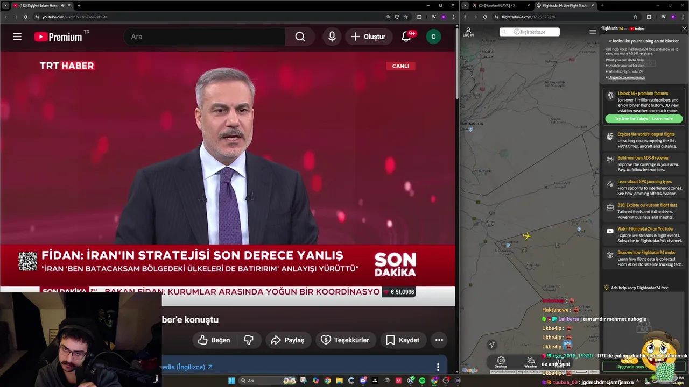Open the YouTube hamburger guide menu
This screenshot has height=387, width=689.
coord(17,37)
